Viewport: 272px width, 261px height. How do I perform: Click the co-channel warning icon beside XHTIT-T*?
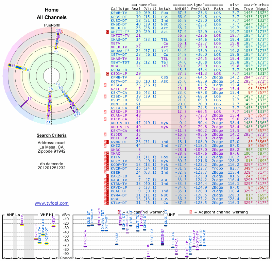[x=107, y=32]
